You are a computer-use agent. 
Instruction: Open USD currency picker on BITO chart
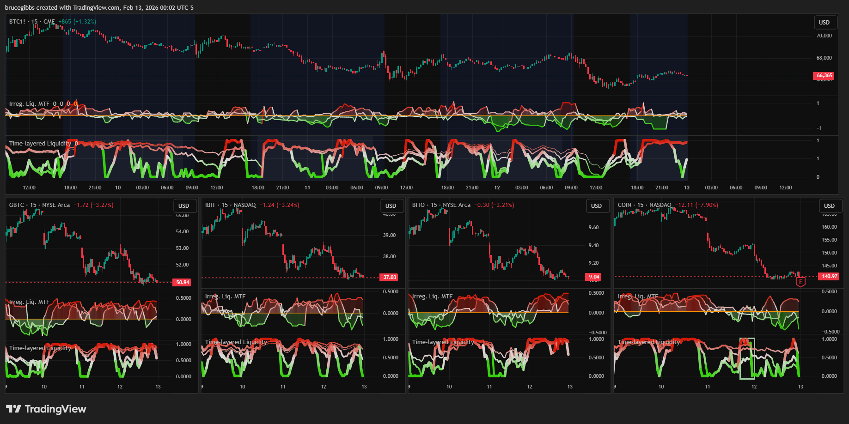click(x=596, y=206)
